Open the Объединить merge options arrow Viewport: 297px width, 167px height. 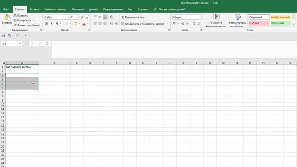pyautogui.click(x=167, y=24)
